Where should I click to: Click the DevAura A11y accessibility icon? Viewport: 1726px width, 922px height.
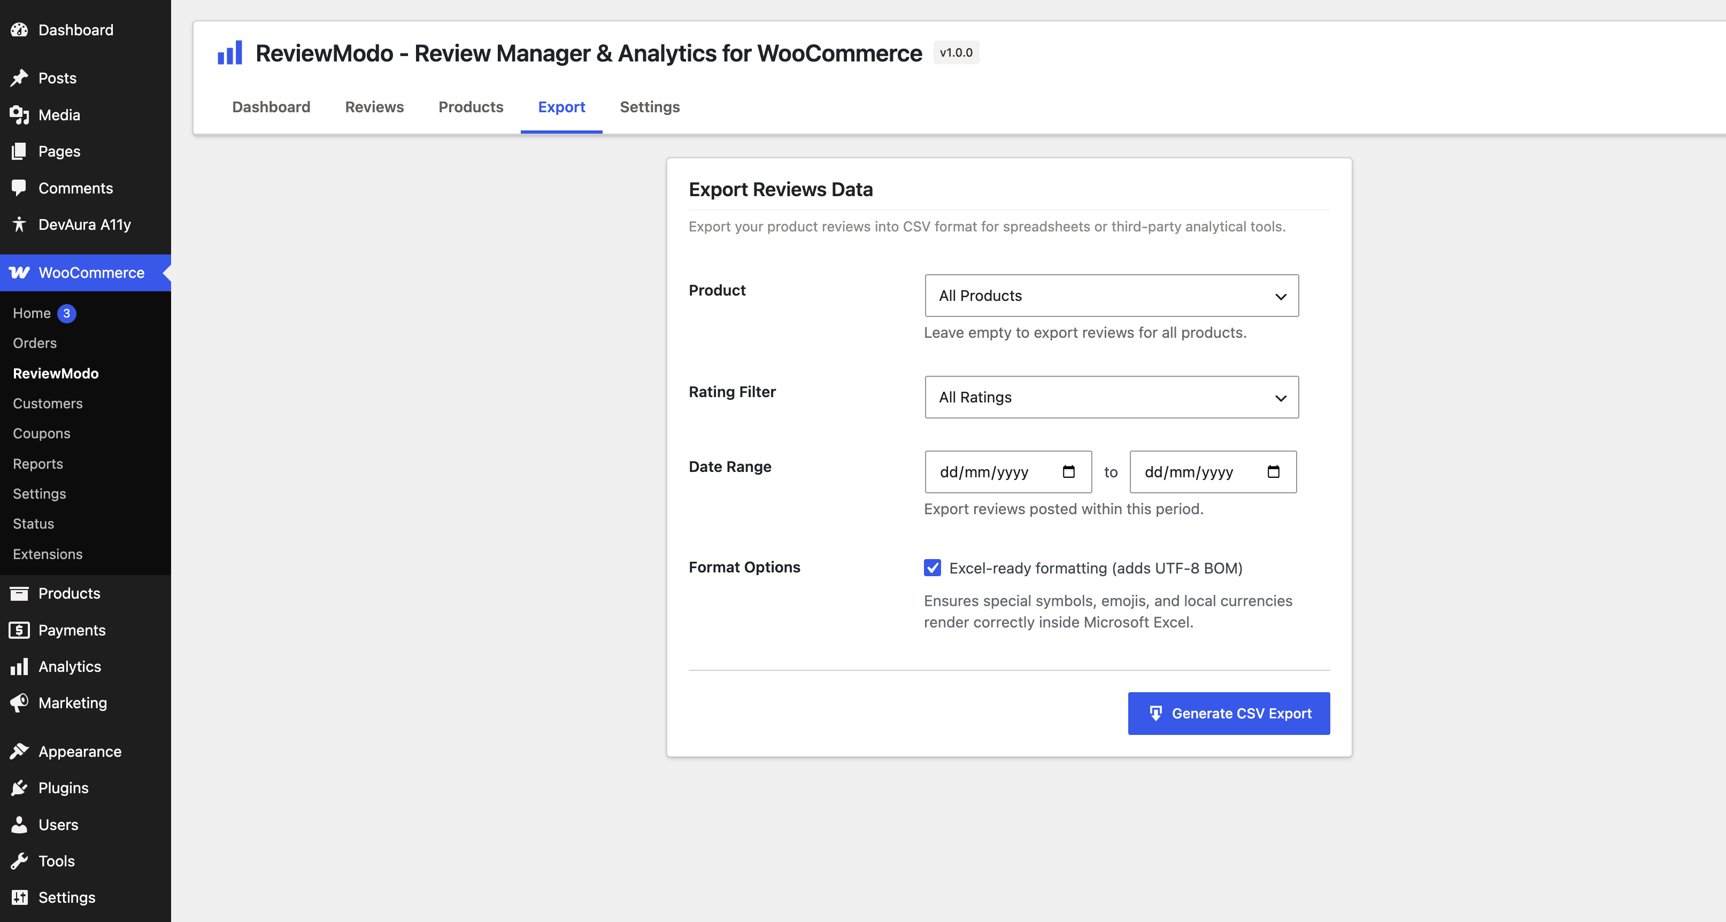(19, 224)
